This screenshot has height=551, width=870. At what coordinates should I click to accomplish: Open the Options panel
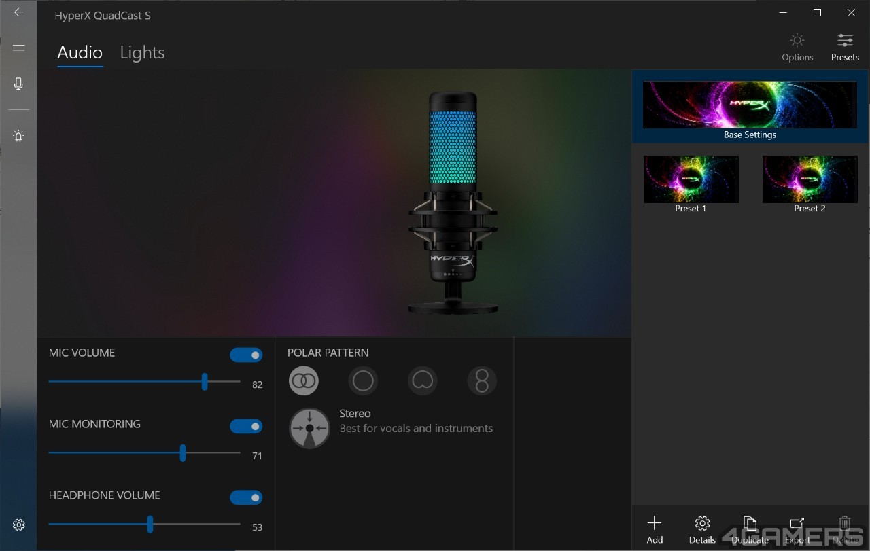tap(797, 48)
